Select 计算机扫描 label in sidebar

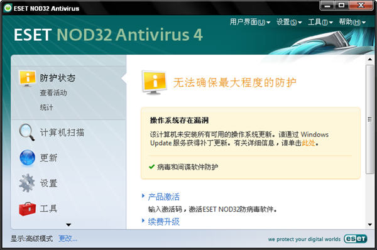coord(62,133)
